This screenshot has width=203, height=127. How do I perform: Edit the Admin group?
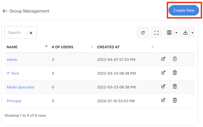[x=163, y=59]
